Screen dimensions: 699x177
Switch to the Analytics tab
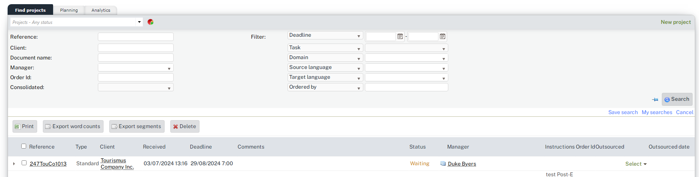pos(101,10)
